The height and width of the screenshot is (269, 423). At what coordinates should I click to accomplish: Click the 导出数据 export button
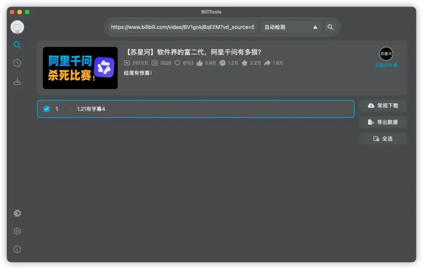click(x=383, y=122)
